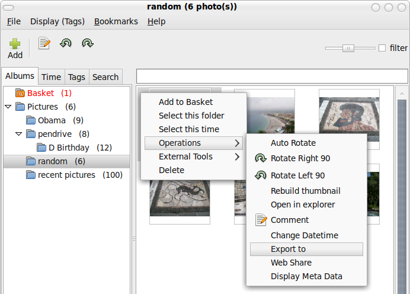Screen dimensions: 410x294
Task: Switch to the Time tab
Action: (x=51, y=76)
